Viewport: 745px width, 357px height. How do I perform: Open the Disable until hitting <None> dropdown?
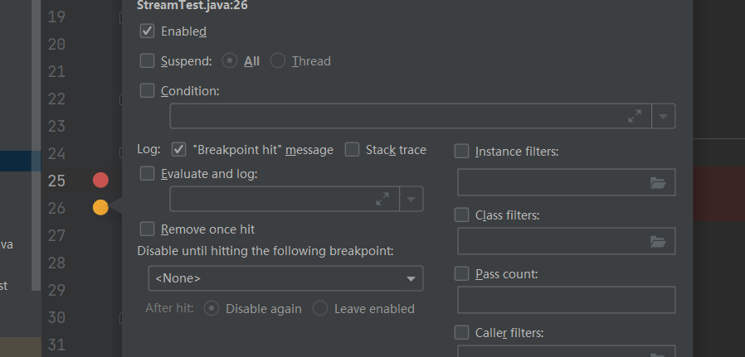tap(285, 278)
